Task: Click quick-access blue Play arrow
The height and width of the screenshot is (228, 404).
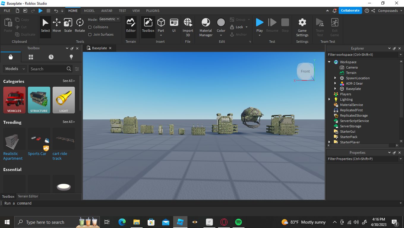Action: [x=40, y=11]
